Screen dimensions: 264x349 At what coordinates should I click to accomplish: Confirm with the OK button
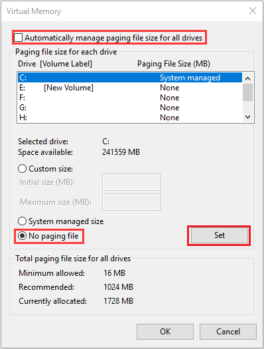tap(165, 332)
